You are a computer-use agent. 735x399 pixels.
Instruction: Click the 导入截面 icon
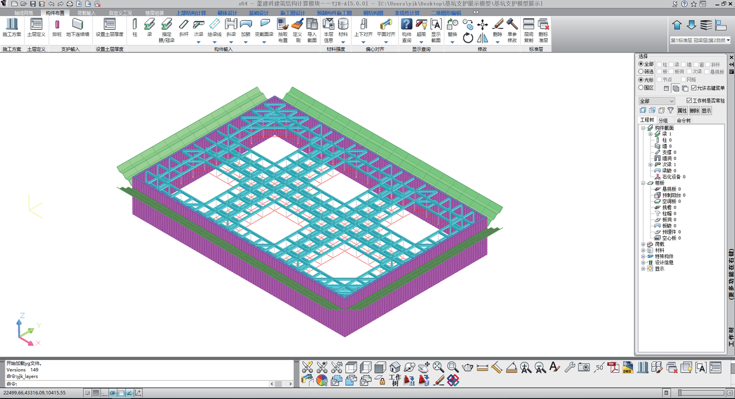coord(312,30)
